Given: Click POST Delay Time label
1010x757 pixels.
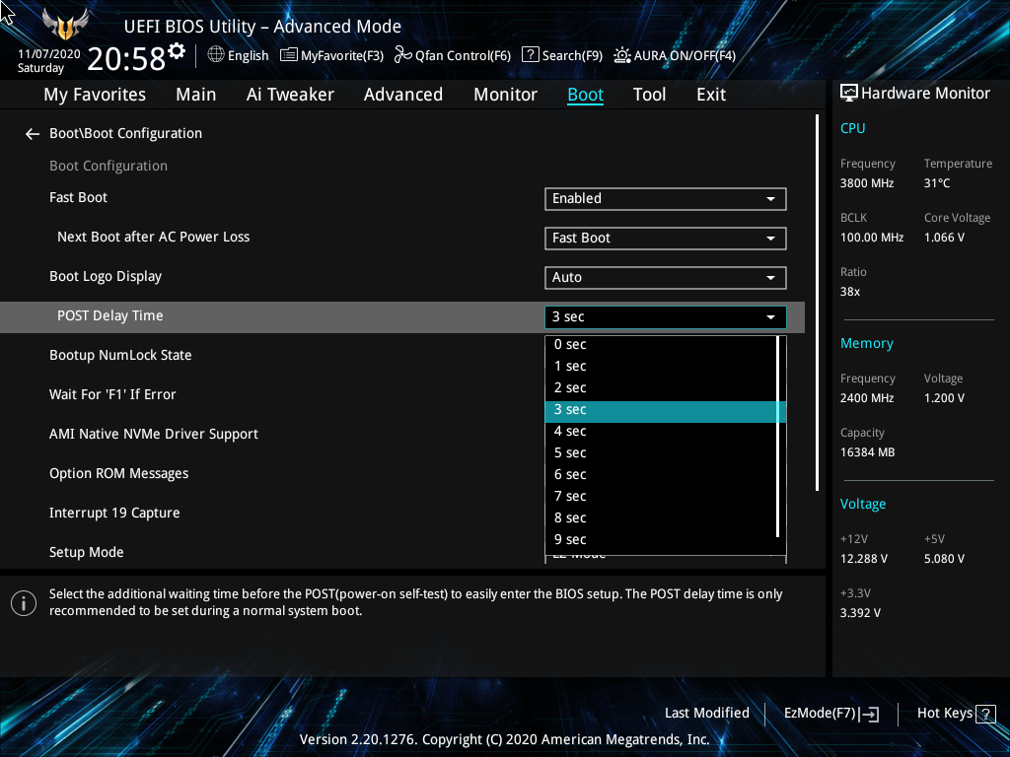Looking at the screenshot, I should tap(110, 316).
